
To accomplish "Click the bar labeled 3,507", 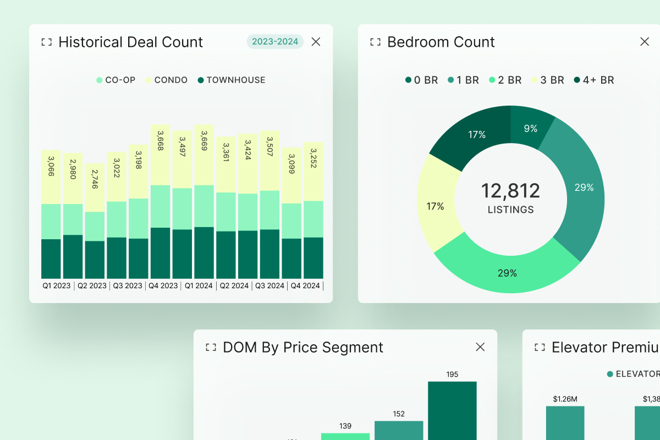I will coord(269,205).
